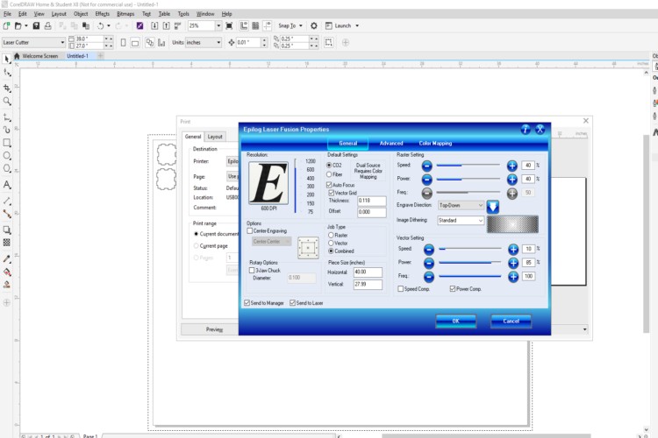Decrease Vector Speed with minus button
658x438 pixels.
pyautogui.click(x=428, y=250)
